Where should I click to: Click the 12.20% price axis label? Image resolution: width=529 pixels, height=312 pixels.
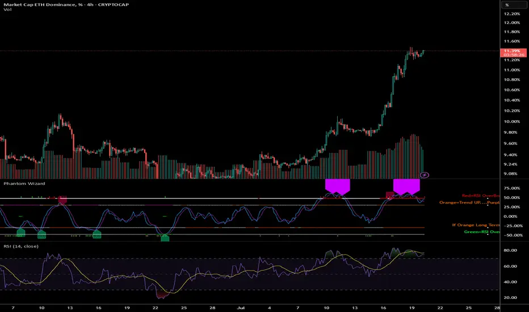(512, 14)
